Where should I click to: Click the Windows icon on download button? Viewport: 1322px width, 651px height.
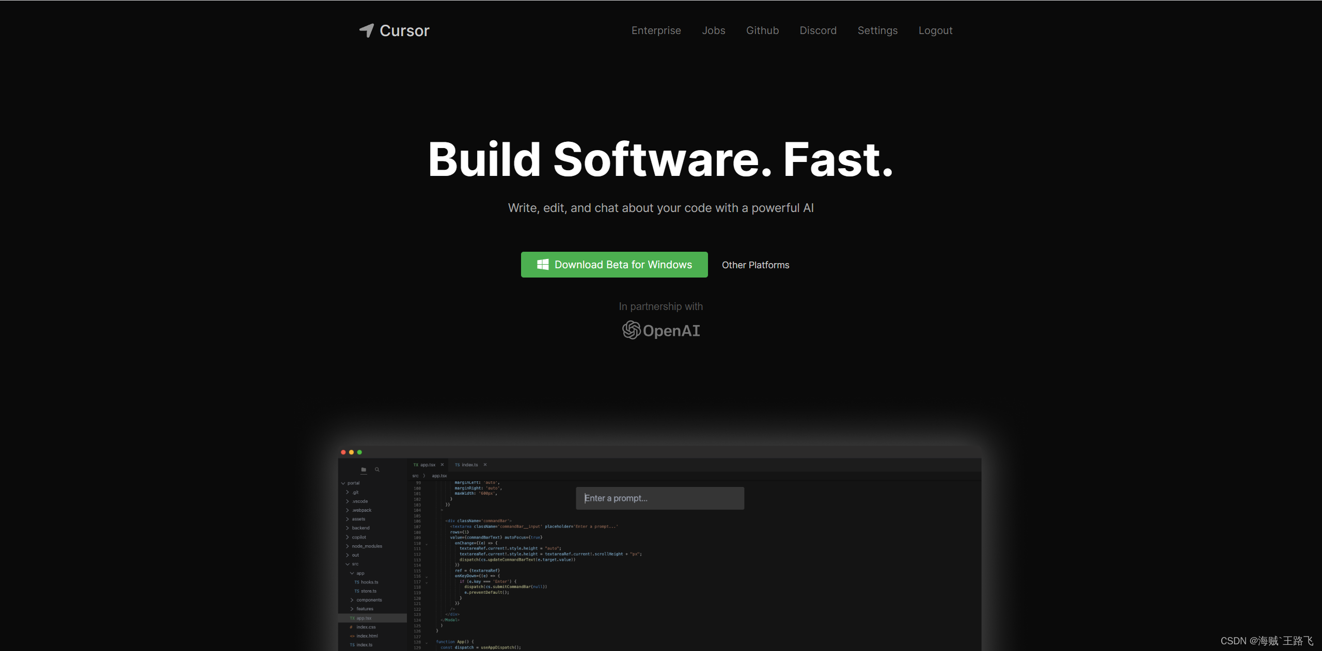coord(540,265)
